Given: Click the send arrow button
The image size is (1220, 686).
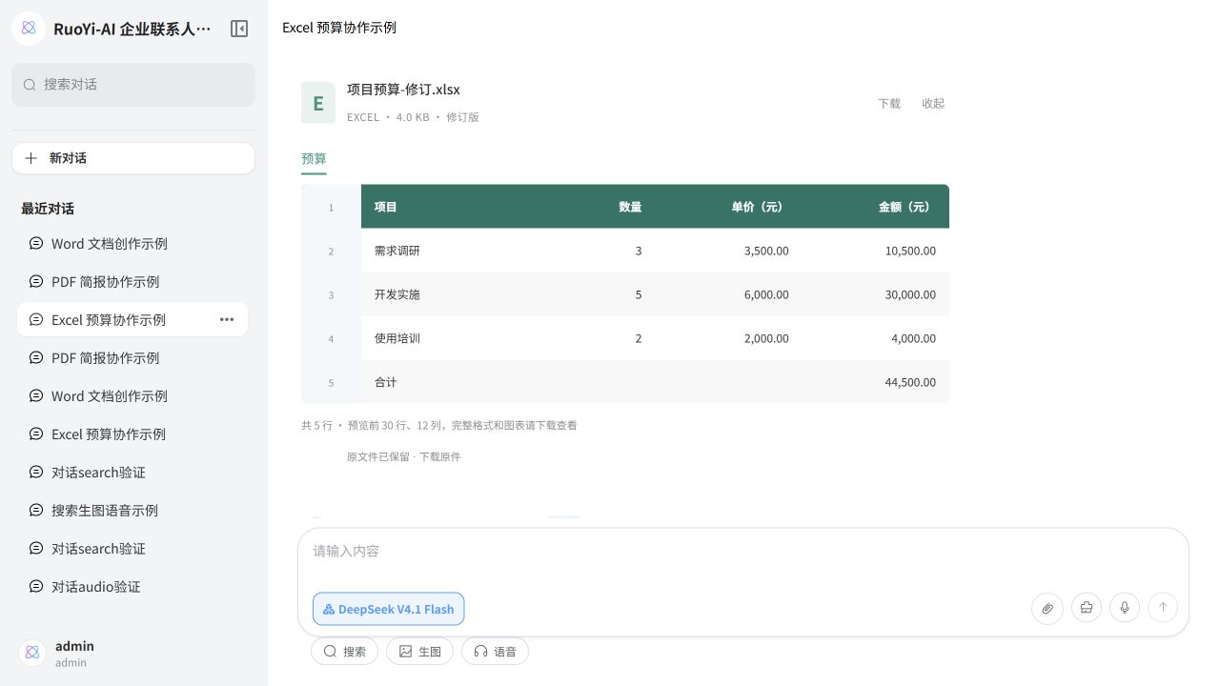Looking at the screenshot, I should pos(1163,608).
